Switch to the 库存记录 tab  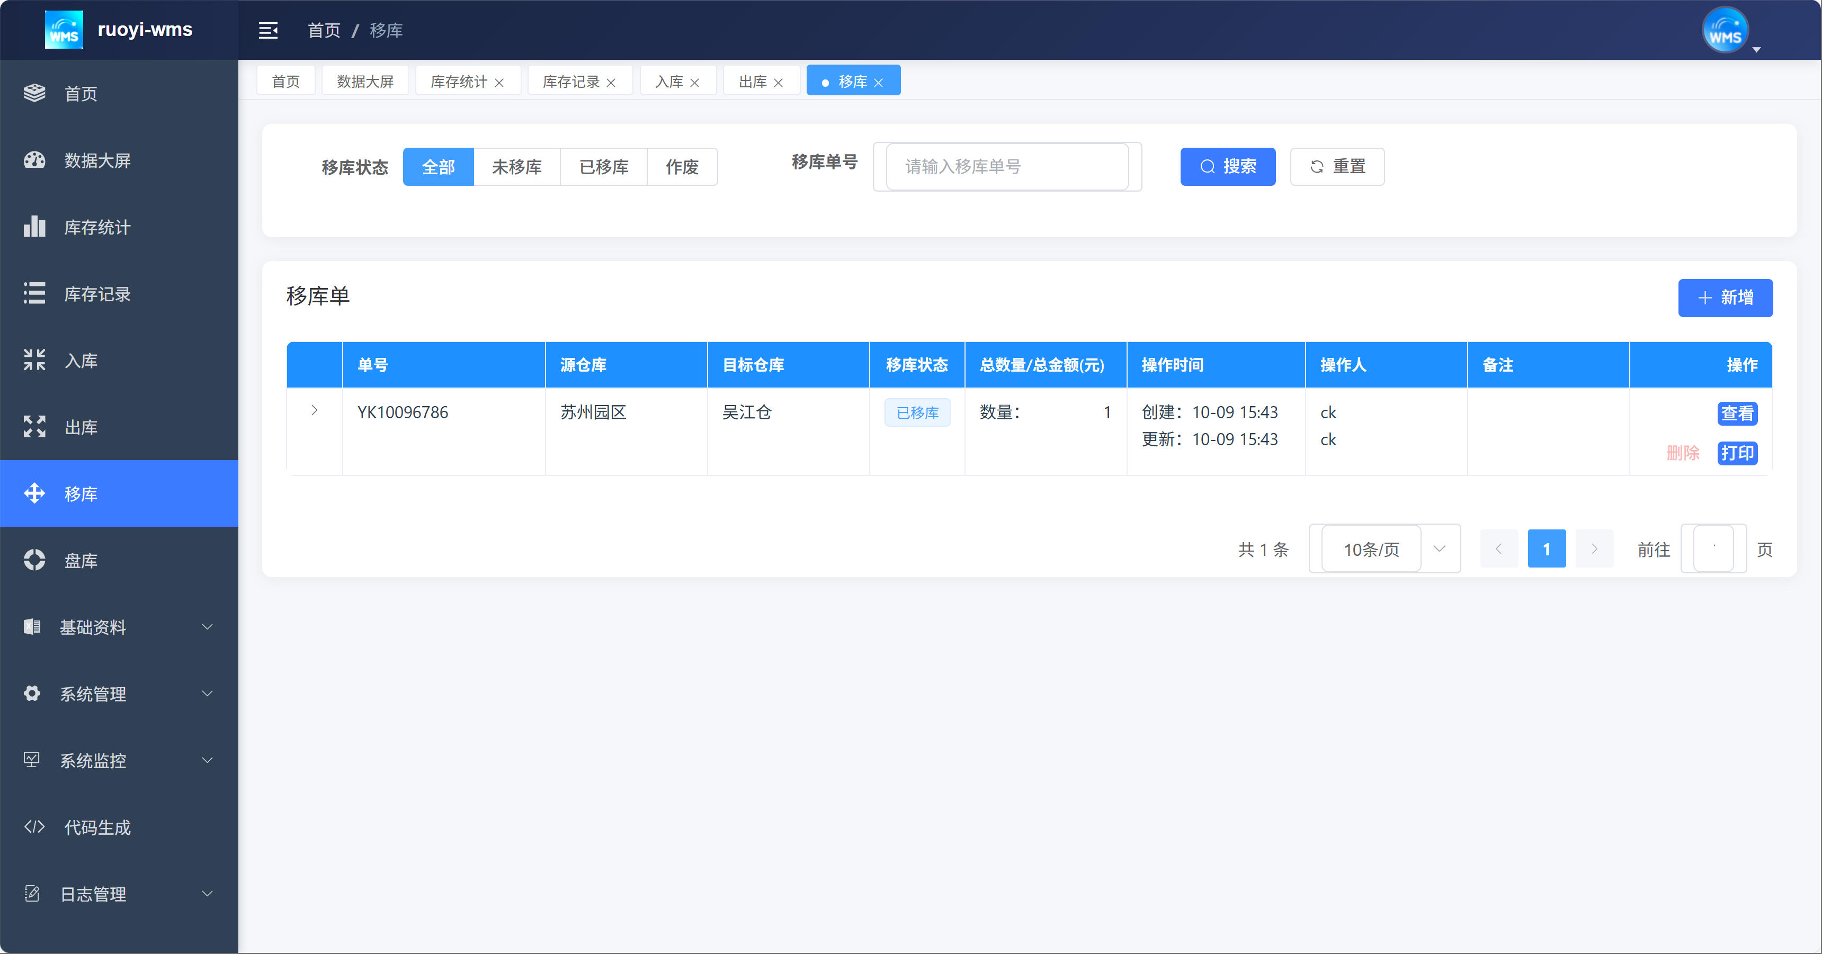tap(570, 82)
